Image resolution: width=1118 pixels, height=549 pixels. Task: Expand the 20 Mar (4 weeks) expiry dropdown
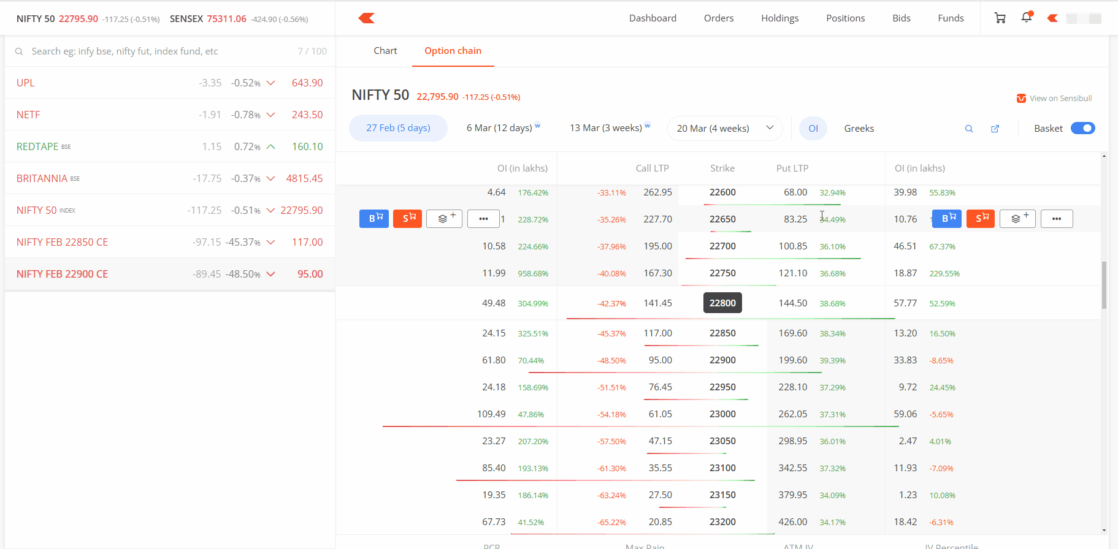click(x=725, y=129)
